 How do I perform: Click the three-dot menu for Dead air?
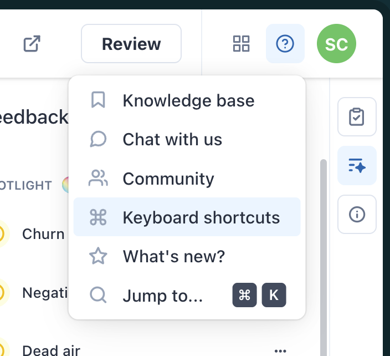(x=280, y=350)
